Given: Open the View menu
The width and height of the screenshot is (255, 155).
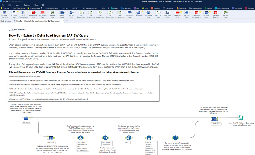Looking at the screenshot, I should tap(17, 5).
